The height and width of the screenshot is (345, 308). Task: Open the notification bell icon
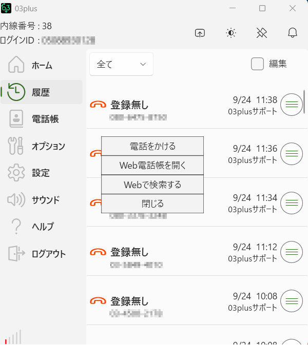pyautogui.click(x=293, y=33)
